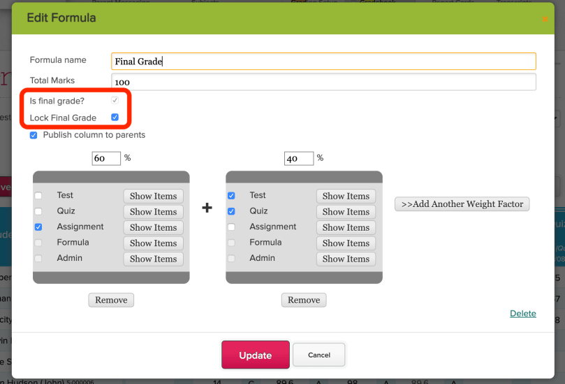
Task: Check Assignment in the 40% weight group
Action: [x=231, y=227]
